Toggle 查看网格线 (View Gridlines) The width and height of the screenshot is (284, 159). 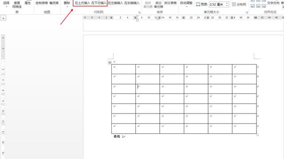pyautogui.click(x=17, y=5)
